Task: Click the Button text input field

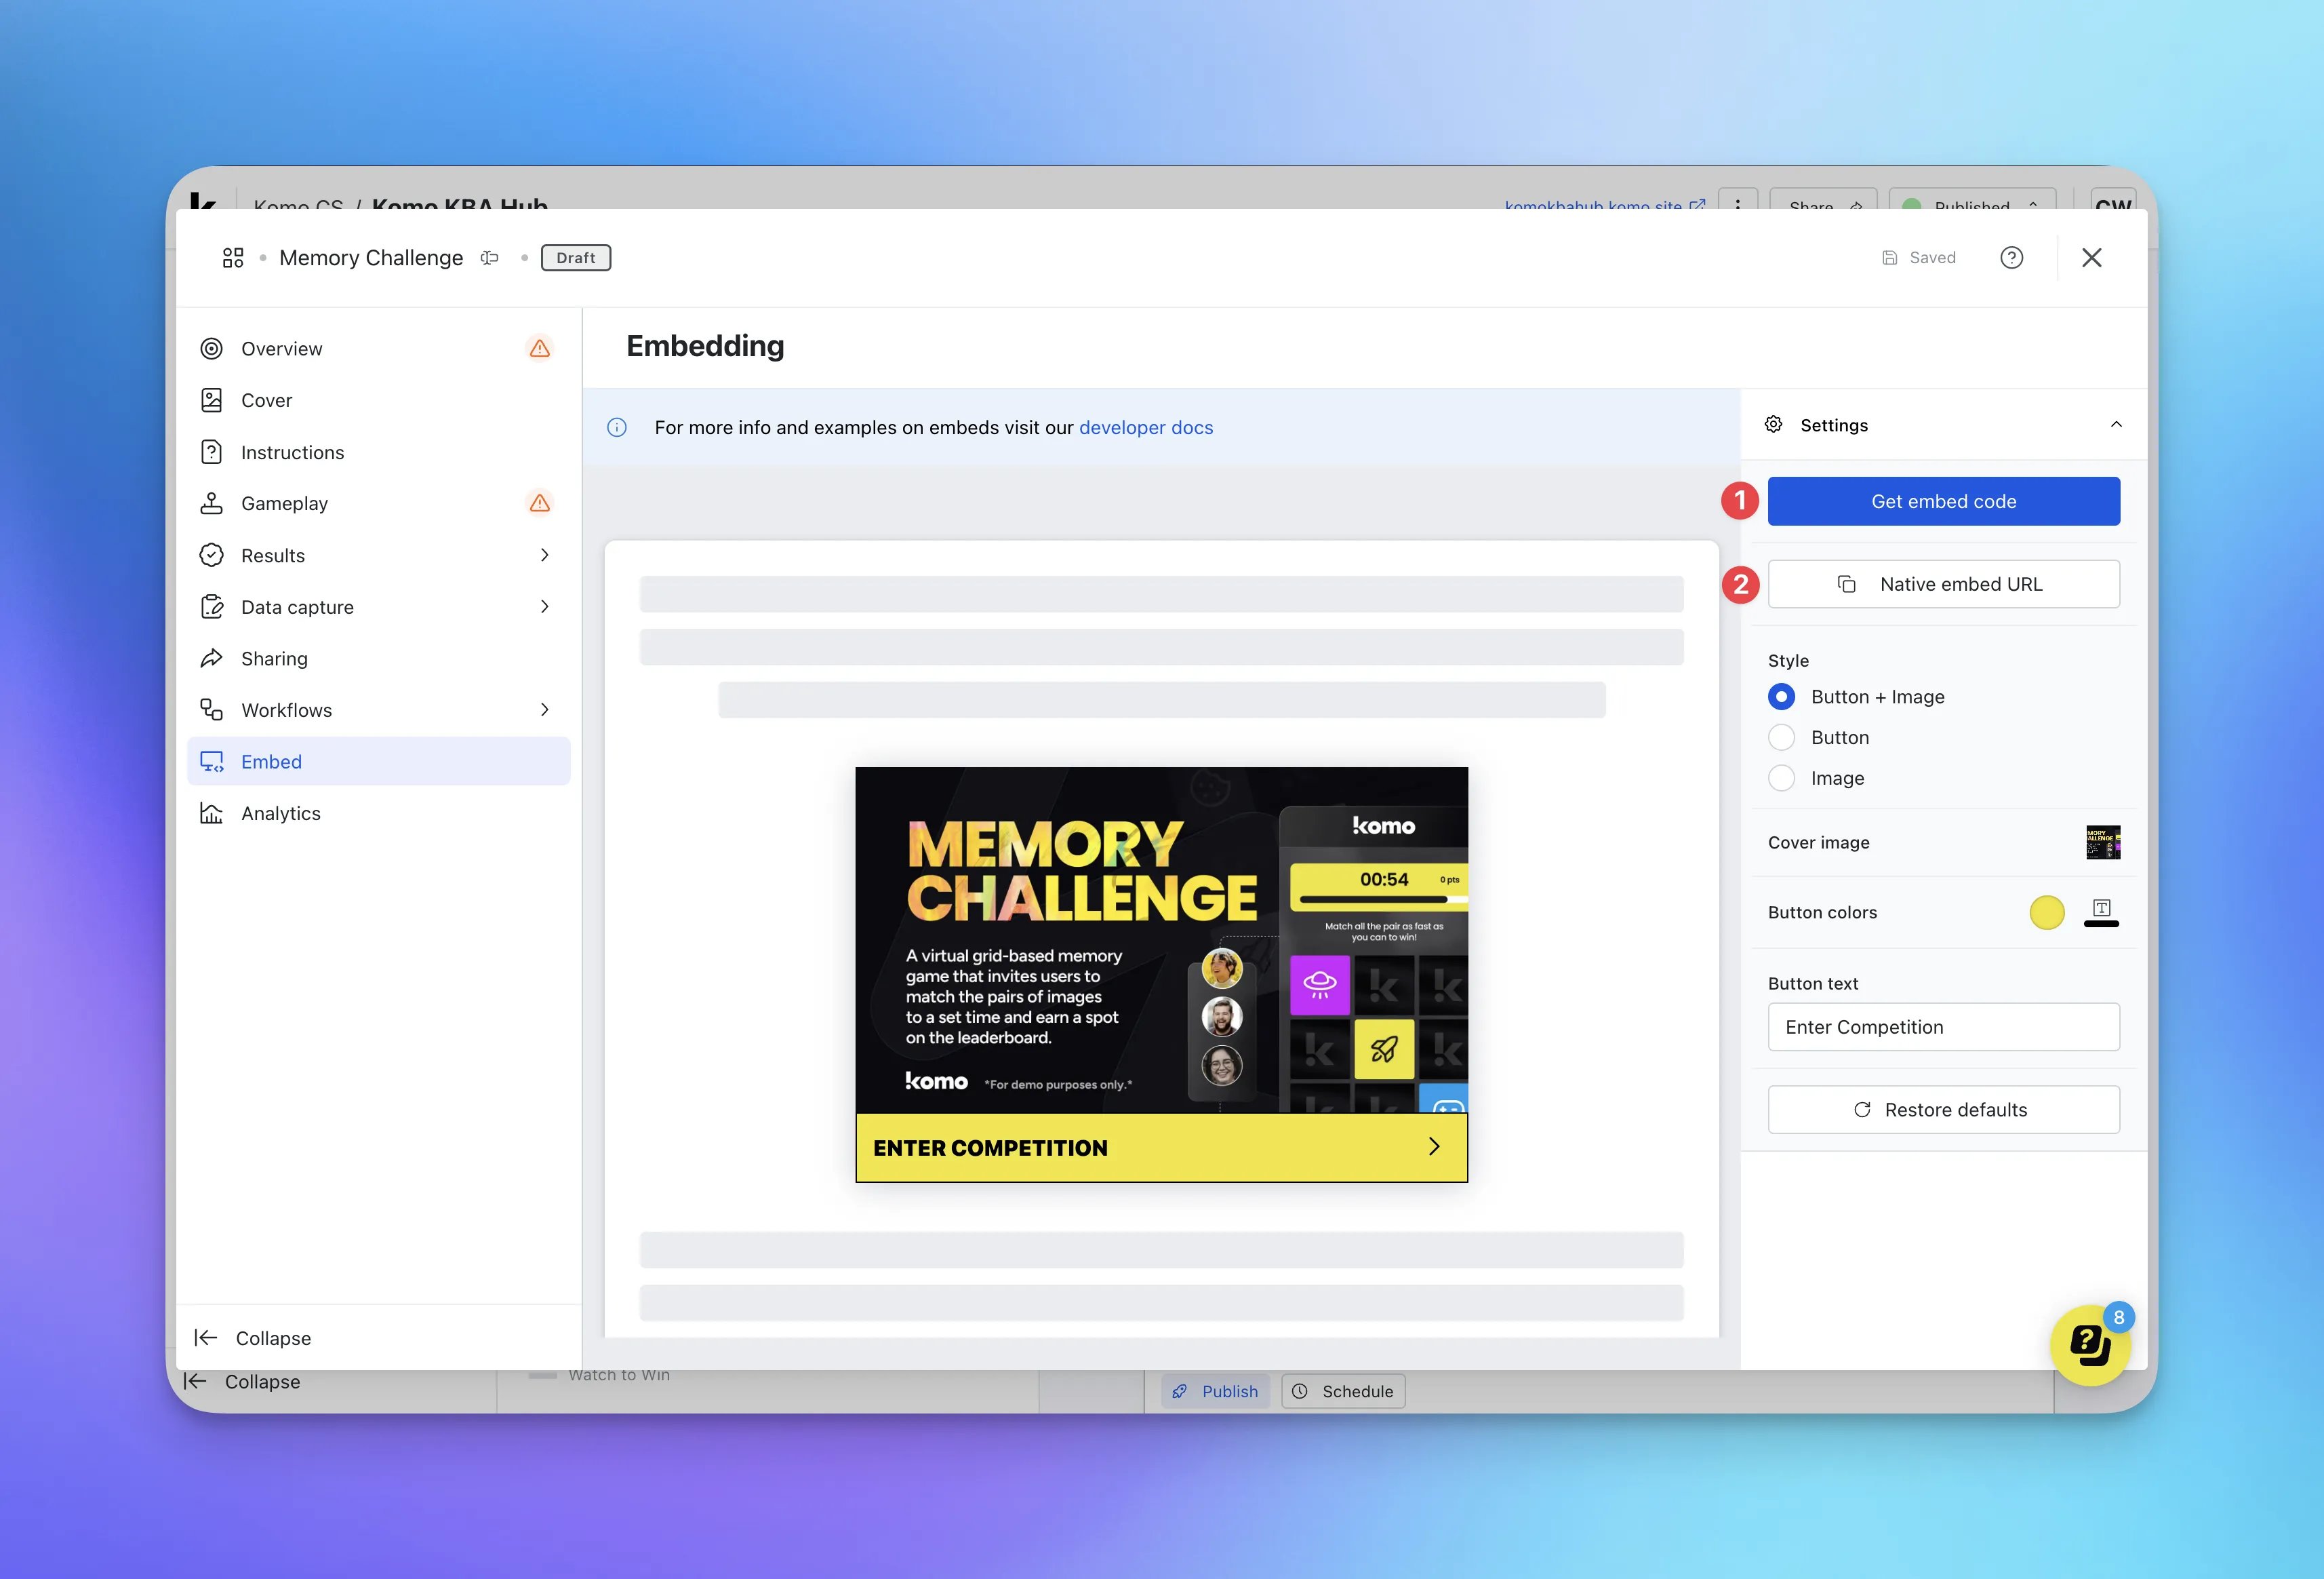Action: [1943, 1027]
